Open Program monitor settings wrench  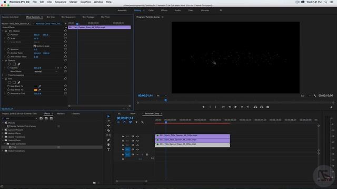pos(315,96)
